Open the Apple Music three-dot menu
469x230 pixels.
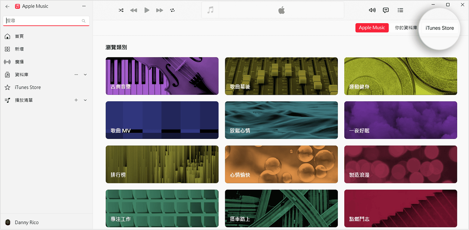(x=84, y=6)
